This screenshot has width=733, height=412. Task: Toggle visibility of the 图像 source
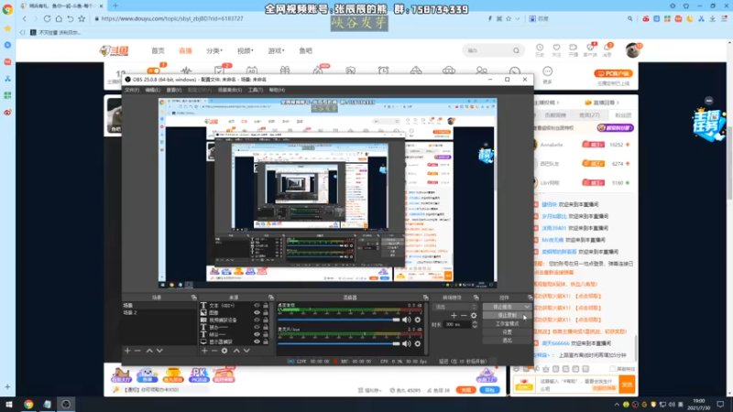pos(257,312)
